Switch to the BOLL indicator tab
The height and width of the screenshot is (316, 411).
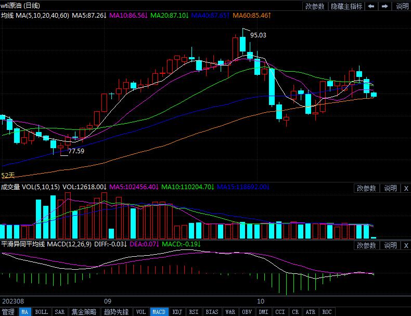tap(42, 312)
